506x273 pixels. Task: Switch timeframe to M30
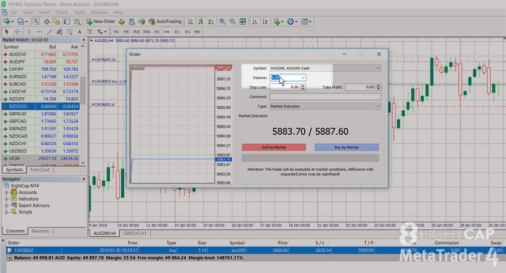(x=147, y=32)
